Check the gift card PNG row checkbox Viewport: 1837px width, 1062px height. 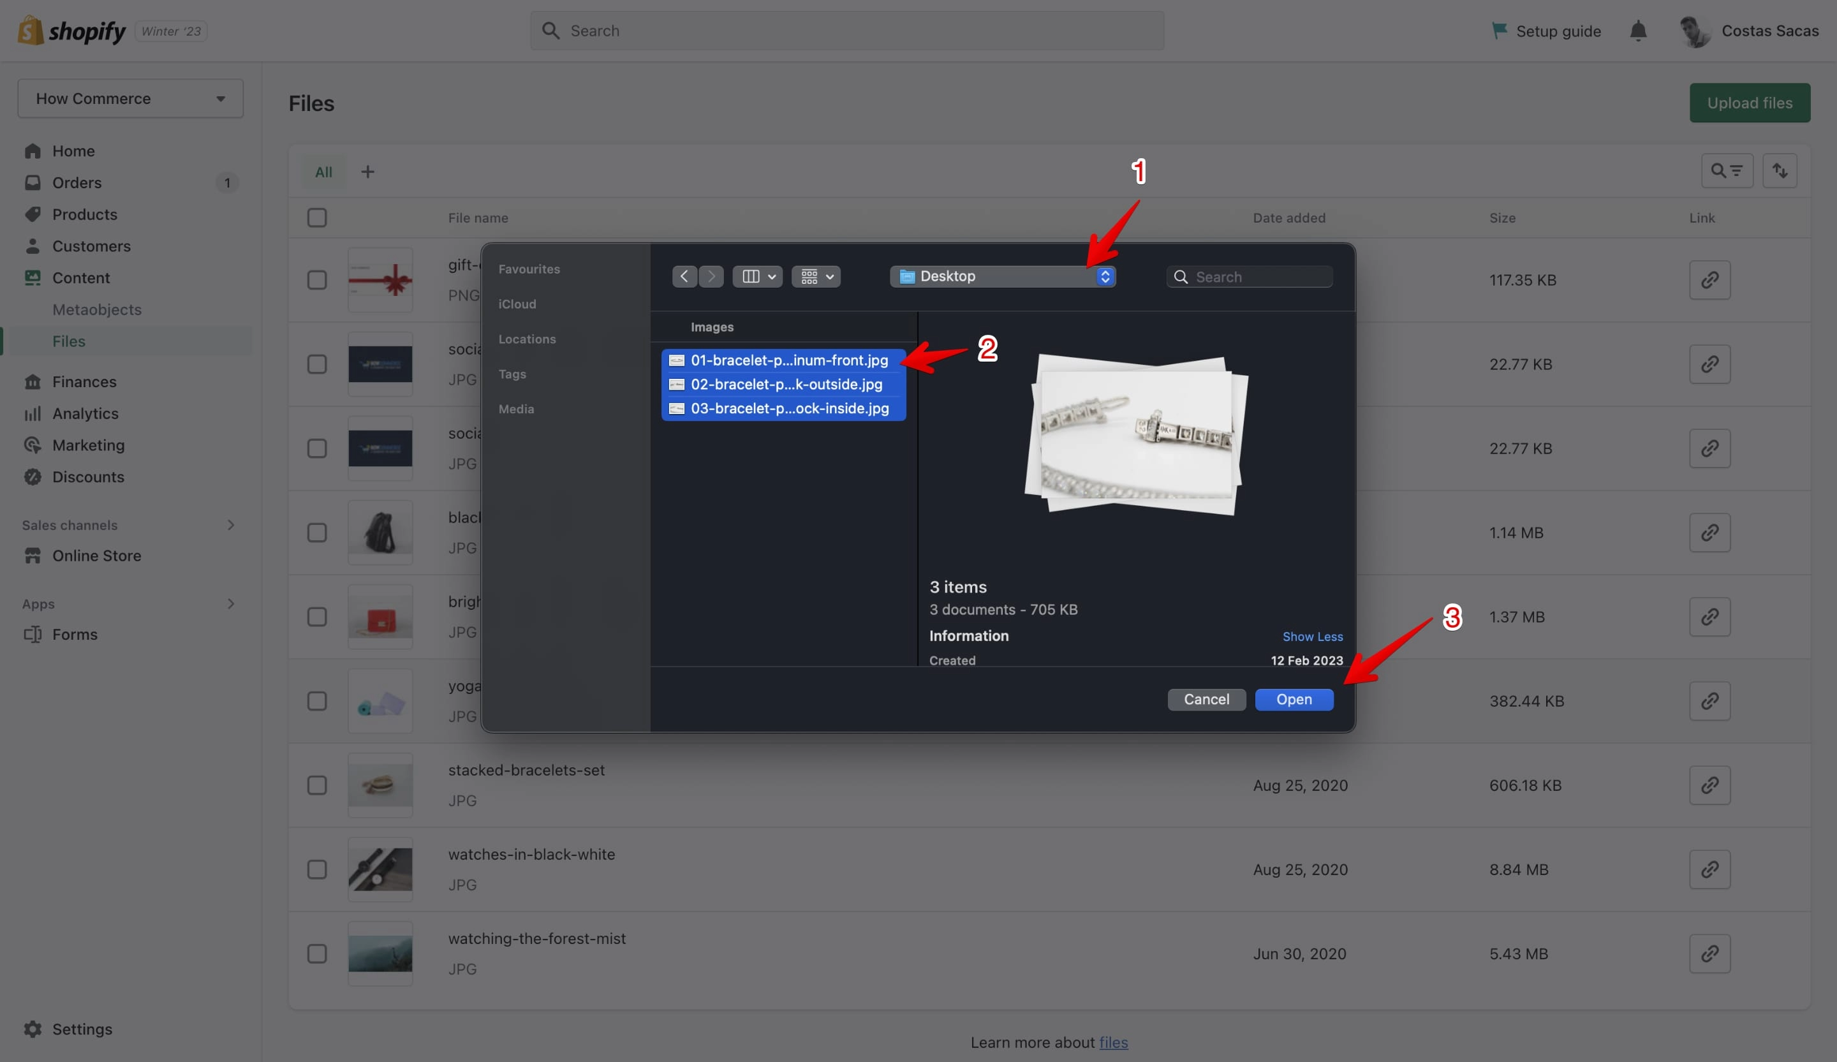[x=317, y=280]
